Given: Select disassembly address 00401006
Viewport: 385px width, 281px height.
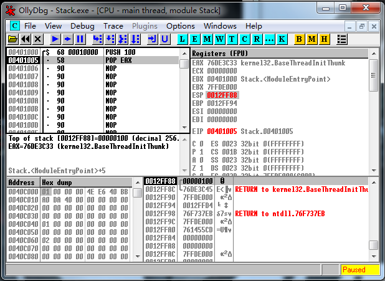Looking at the screenshot, I should [x=23, y=69].
